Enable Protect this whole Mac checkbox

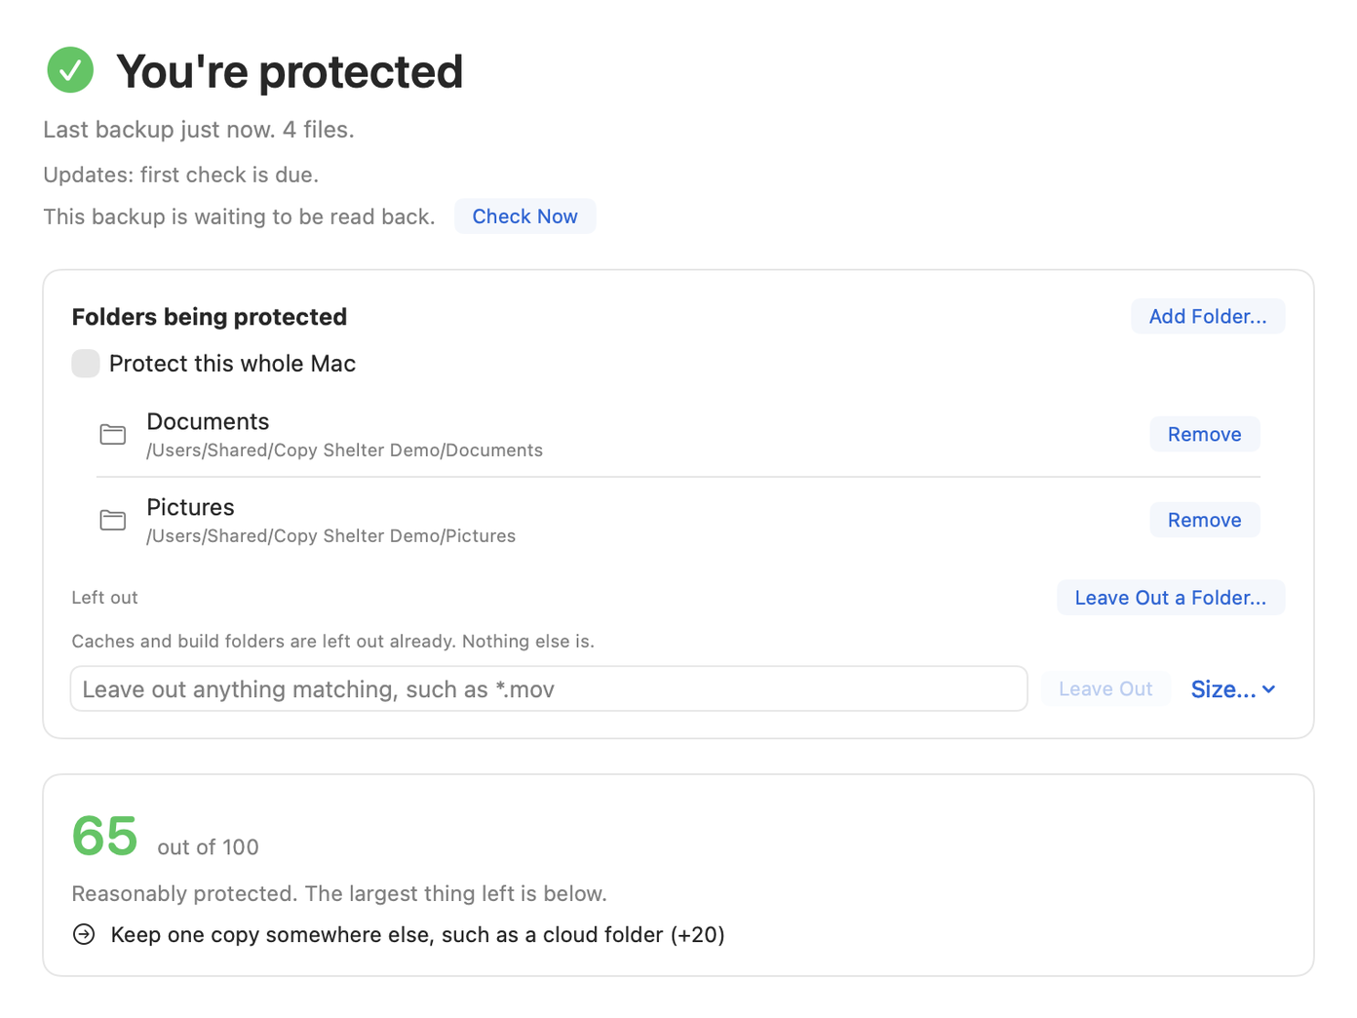coord(86,364)
